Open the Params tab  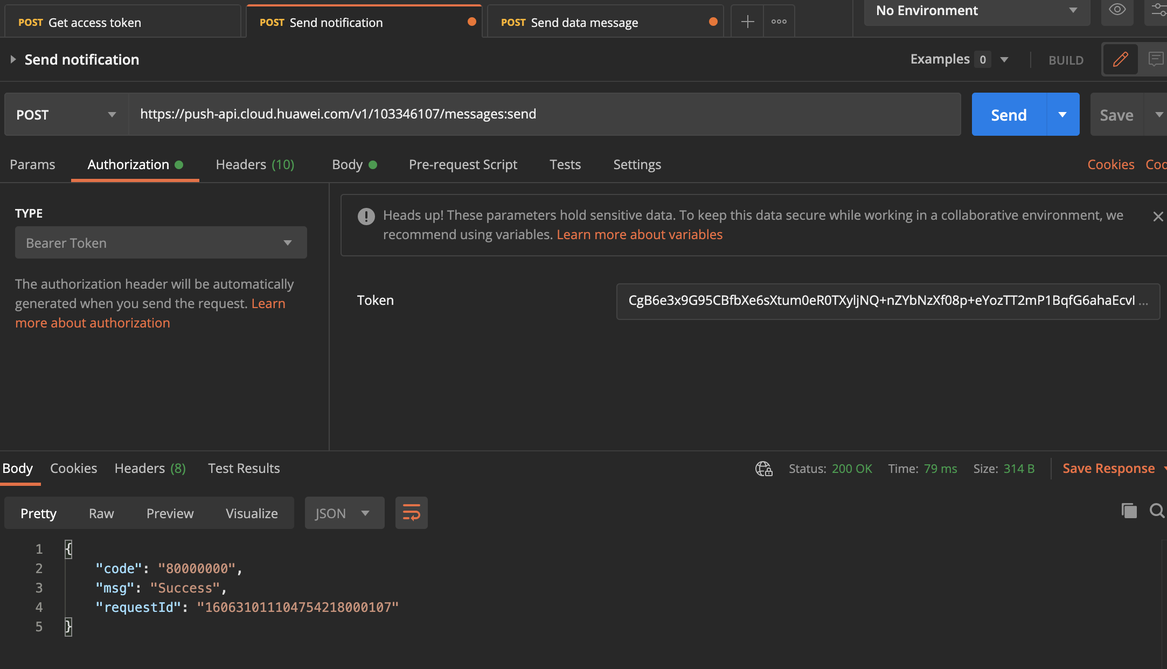32,164
